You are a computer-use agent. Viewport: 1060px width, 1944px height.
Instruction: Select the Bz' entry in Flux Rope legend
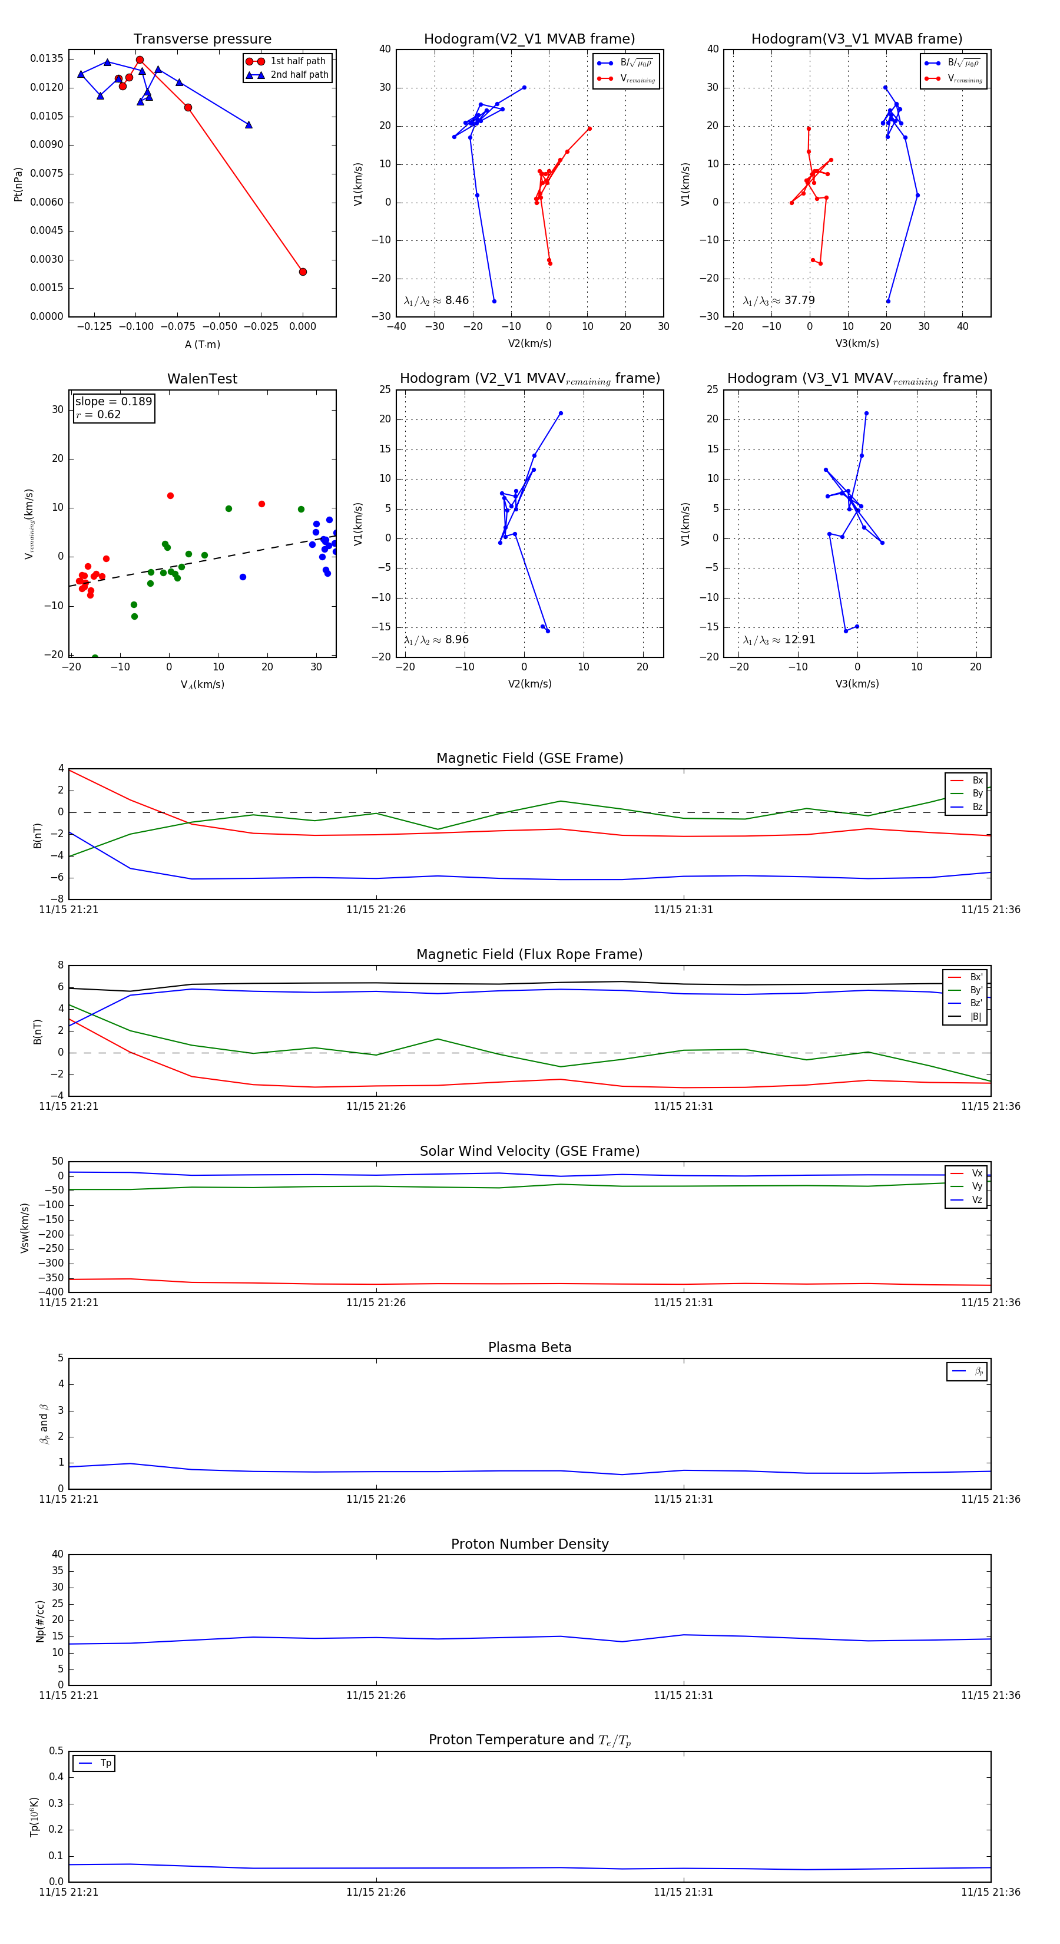click(x=966, y=1003)
